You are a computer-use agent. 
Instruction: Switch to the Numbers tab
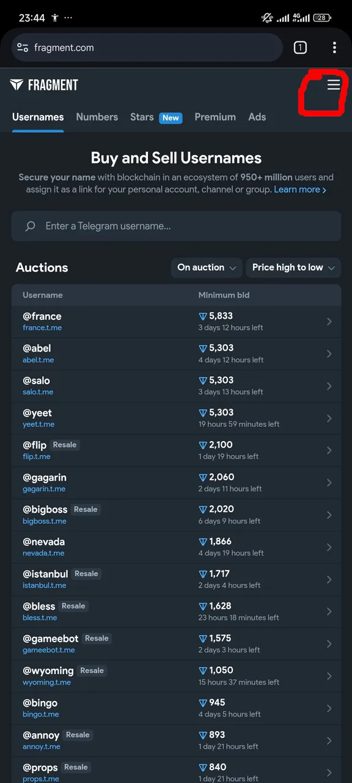point(97,117)
